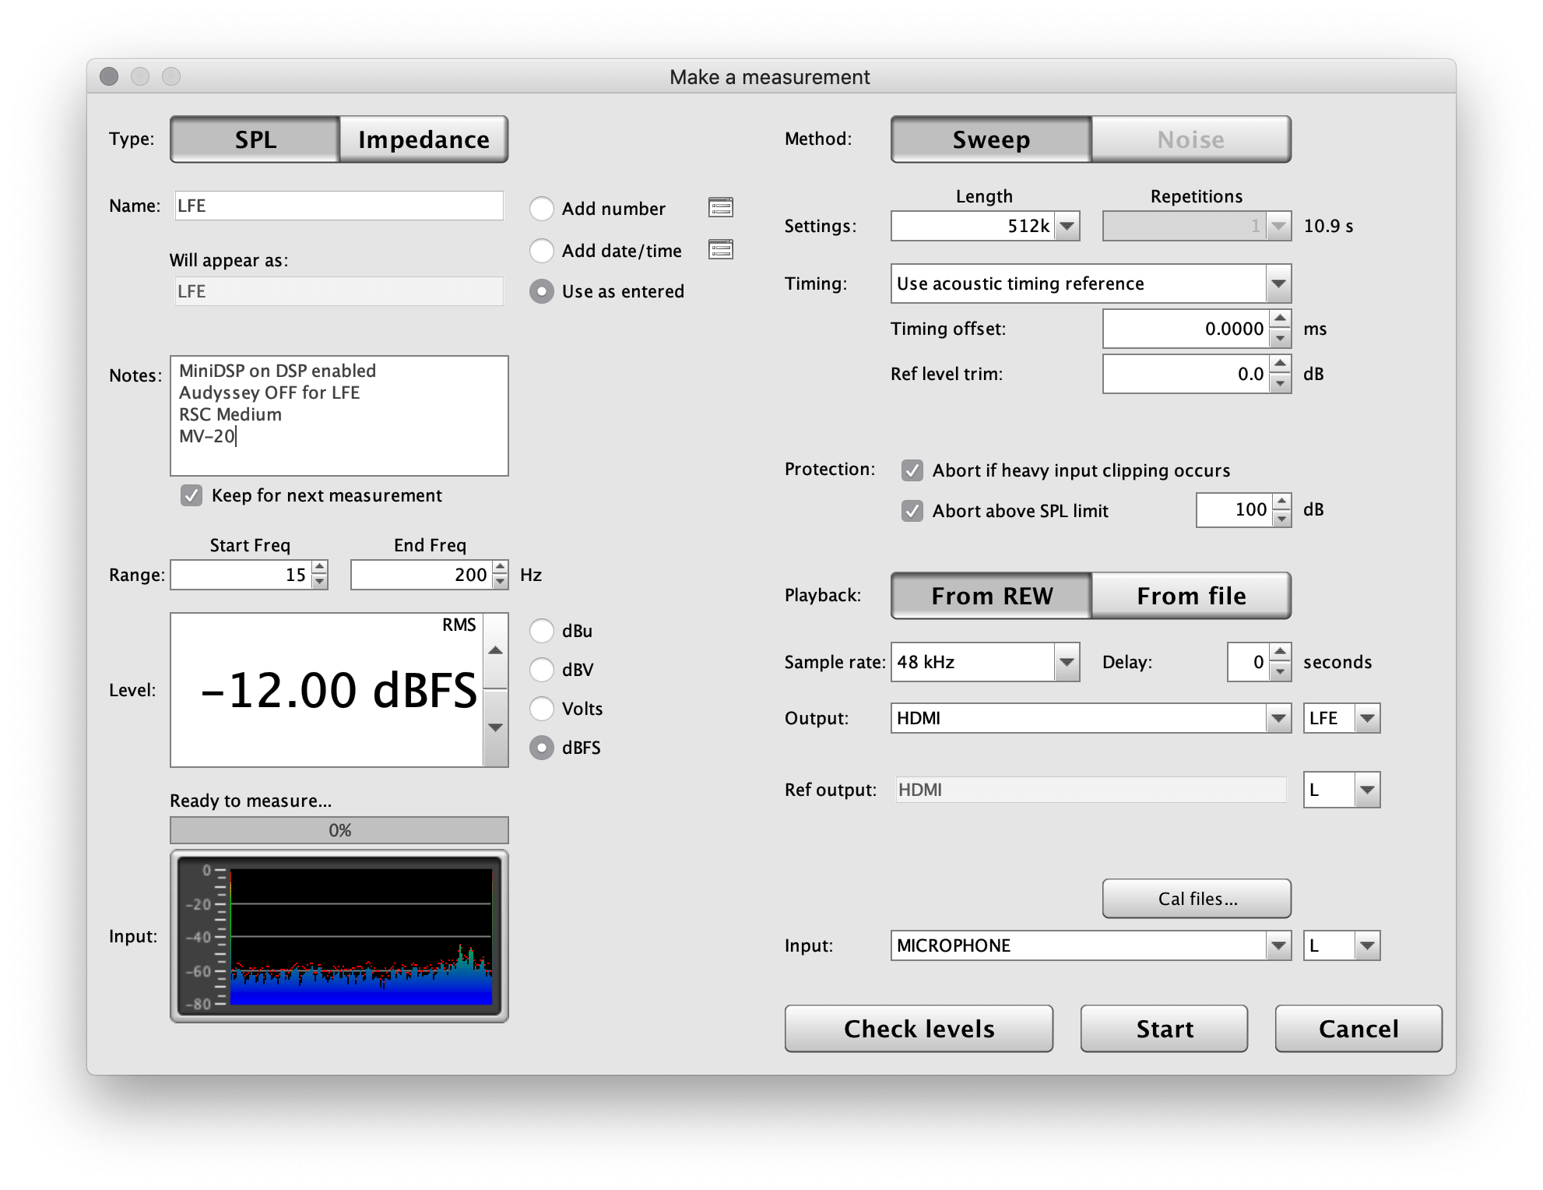Open the Output channel LFE dropdown
This screenshot has height=1190, width=1543.
1366,718
